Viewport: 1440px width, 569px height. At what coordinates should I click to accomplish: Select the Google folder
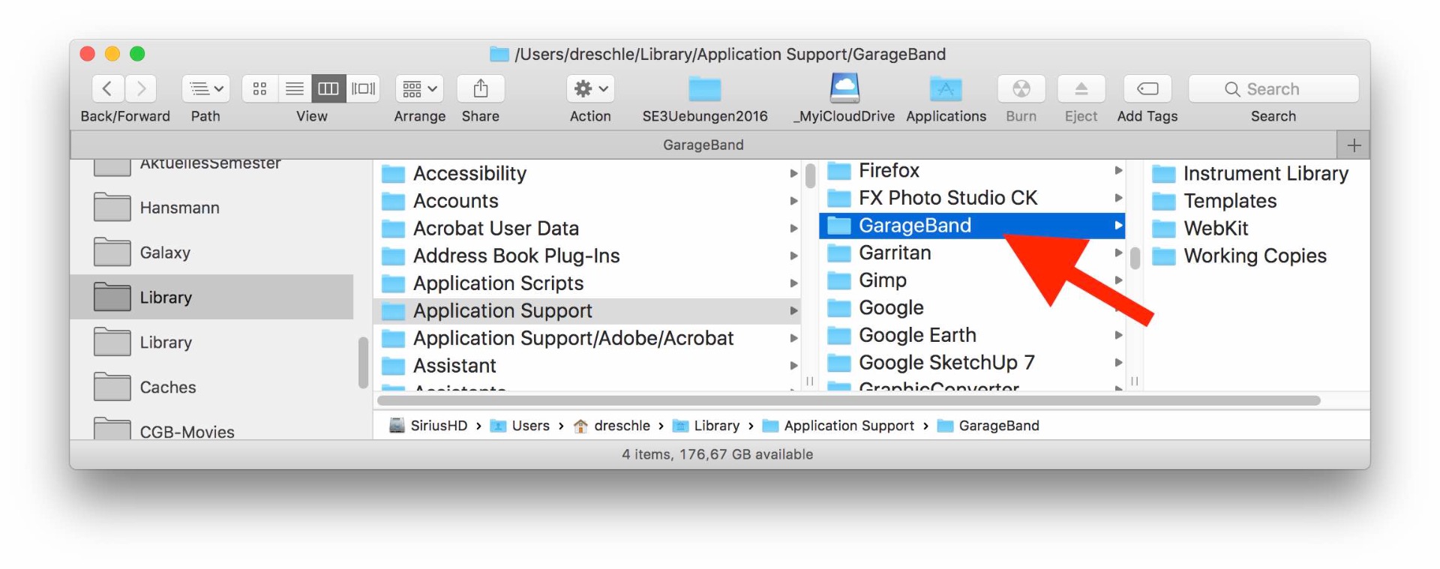972,307
